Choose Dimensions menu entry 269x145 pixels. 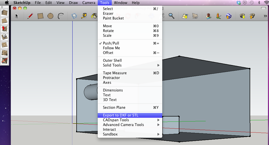tap(130, 90)
